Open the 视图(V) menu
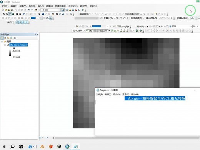The width and height of the screenshot is (200, 150). (23, 6)
